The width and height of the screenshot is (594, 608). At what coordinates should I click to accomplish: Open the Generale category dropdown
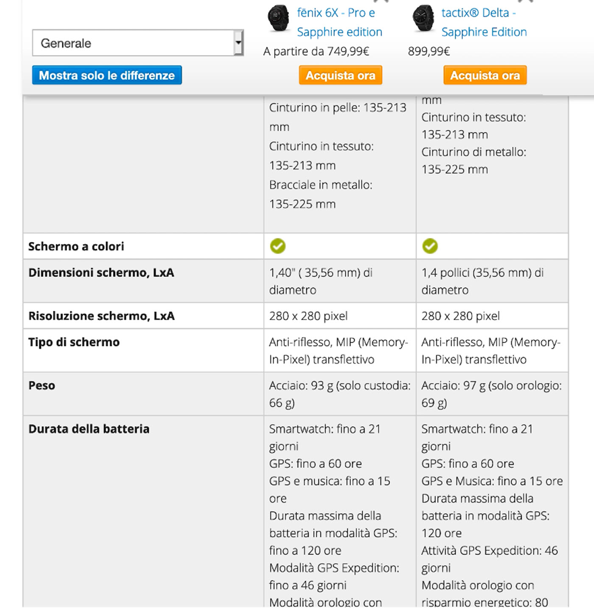click(x=133, y=43)
